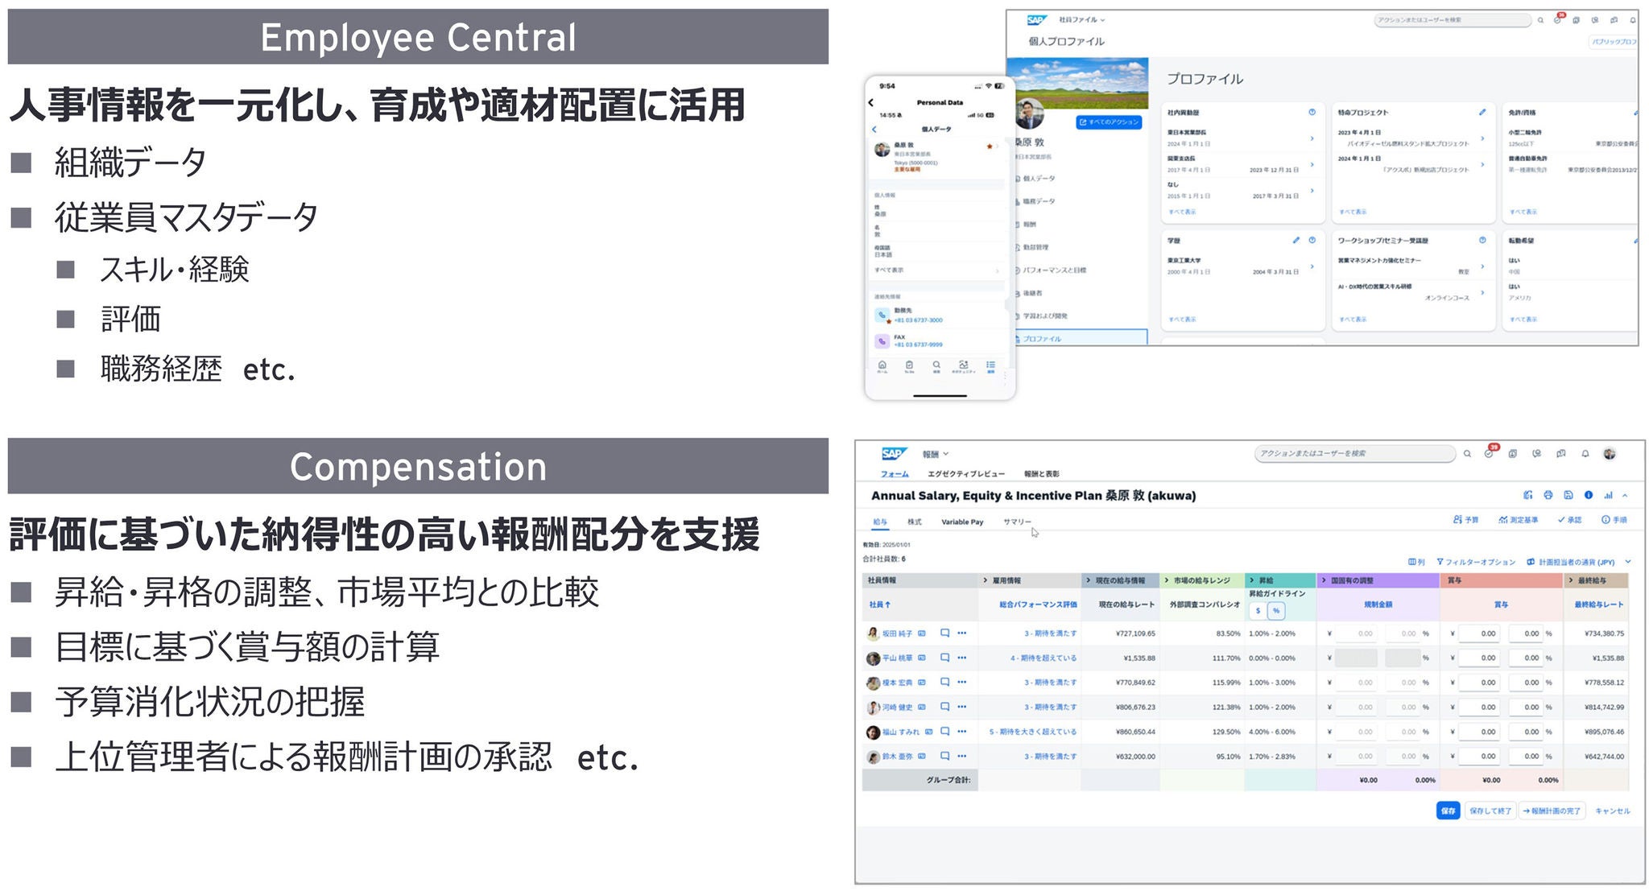Switch to the エグゼクティブレビュー tab
Screen dimensions: 1649x891
coord(966,474)
